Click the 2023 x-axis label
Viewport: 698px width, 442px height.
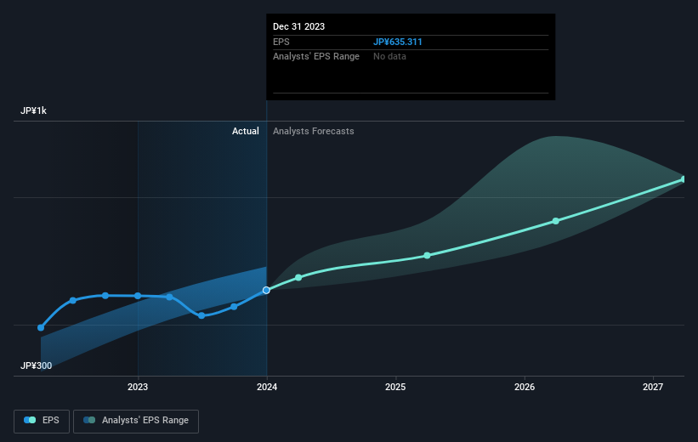point(138,388)
